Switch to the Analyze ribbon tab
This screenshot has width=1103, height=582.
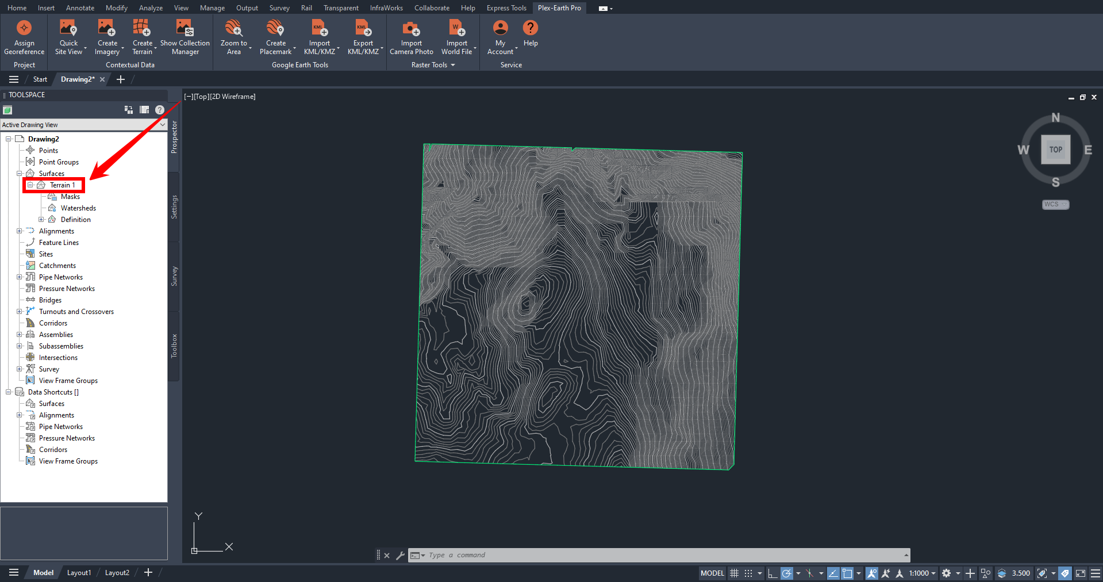pos(151,8)
